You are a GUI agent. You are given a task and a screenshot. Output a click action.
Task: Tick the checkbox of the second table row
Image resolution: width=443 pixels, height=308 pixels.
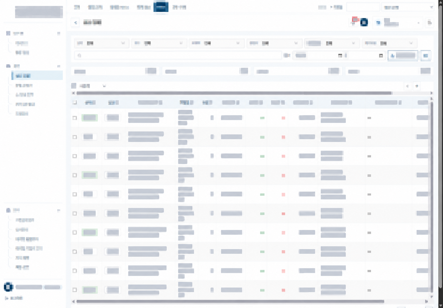point(75,137)
